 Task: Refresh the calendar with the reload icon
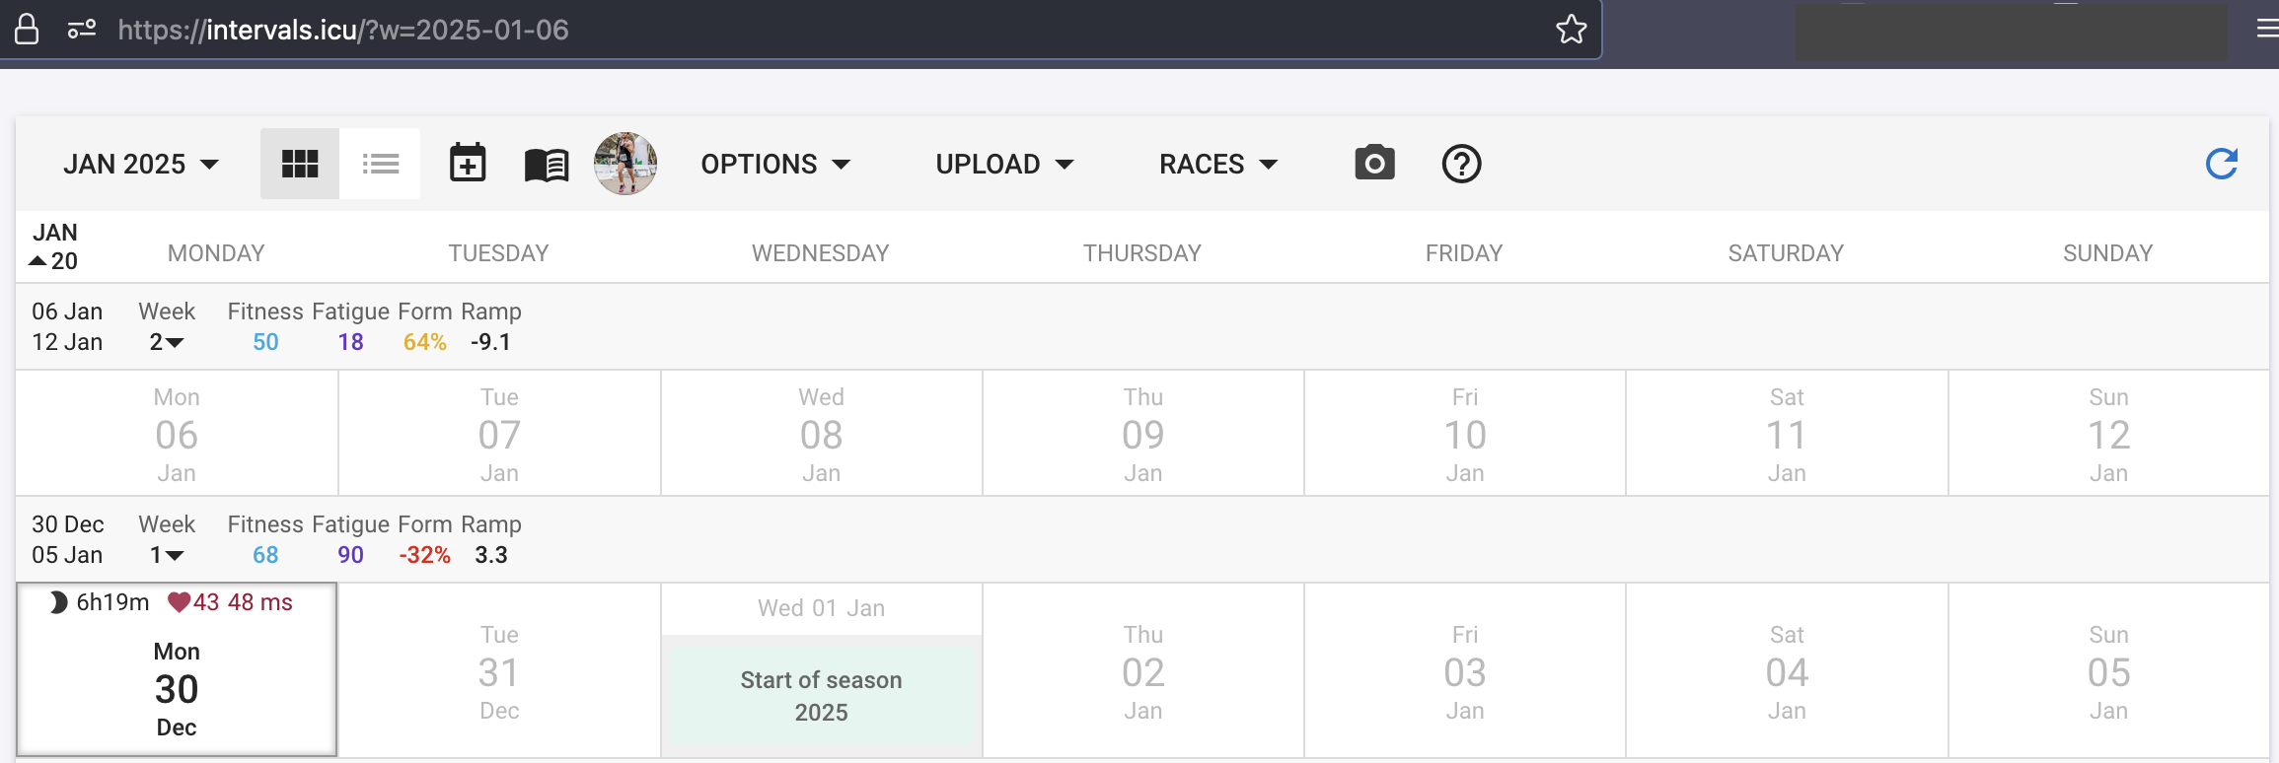2222,164
